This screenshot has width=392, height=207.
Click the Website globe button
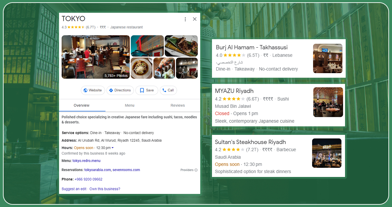93,90
